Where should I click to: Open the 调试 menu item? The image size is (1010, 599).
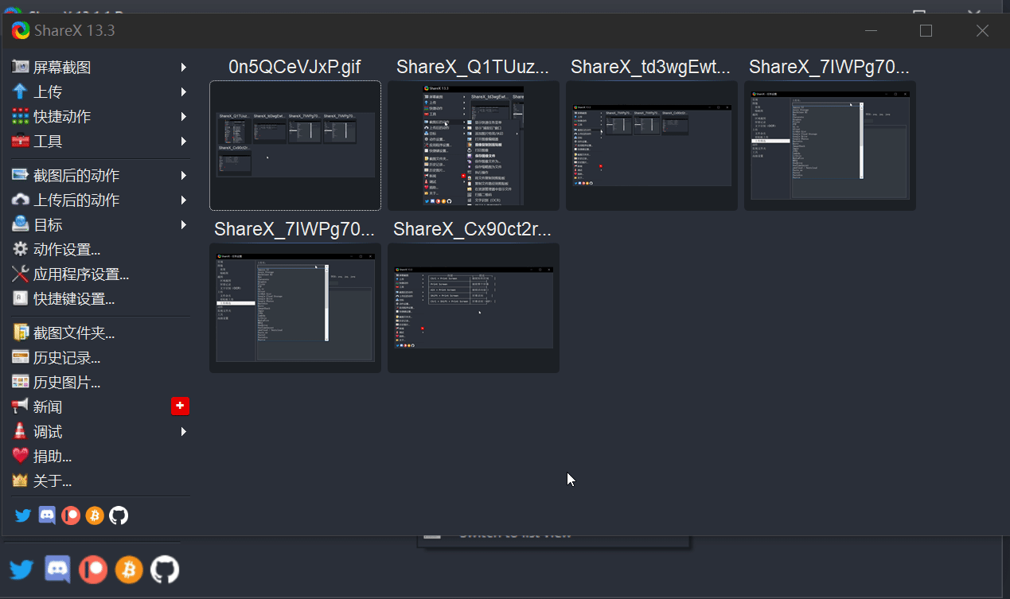(100, 432)
